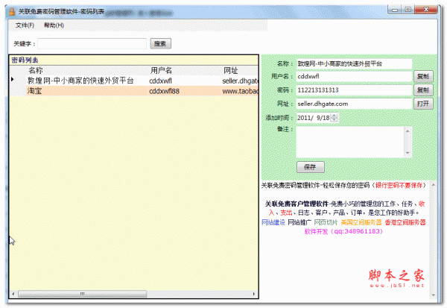This screenshot has width=447, height=308.
Task: Open the 帮助(H) menu
Action: pos(54,25)
